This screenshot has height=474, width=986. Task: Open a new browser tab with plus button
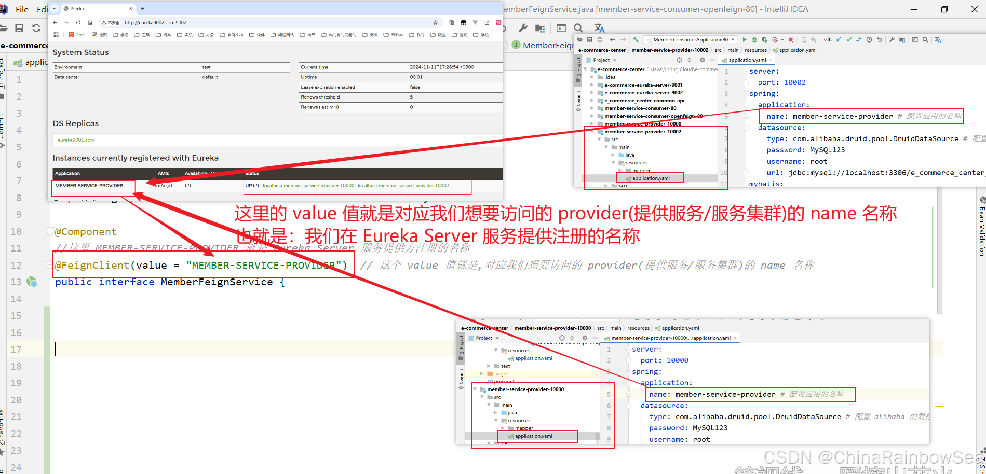coord(143,8)
